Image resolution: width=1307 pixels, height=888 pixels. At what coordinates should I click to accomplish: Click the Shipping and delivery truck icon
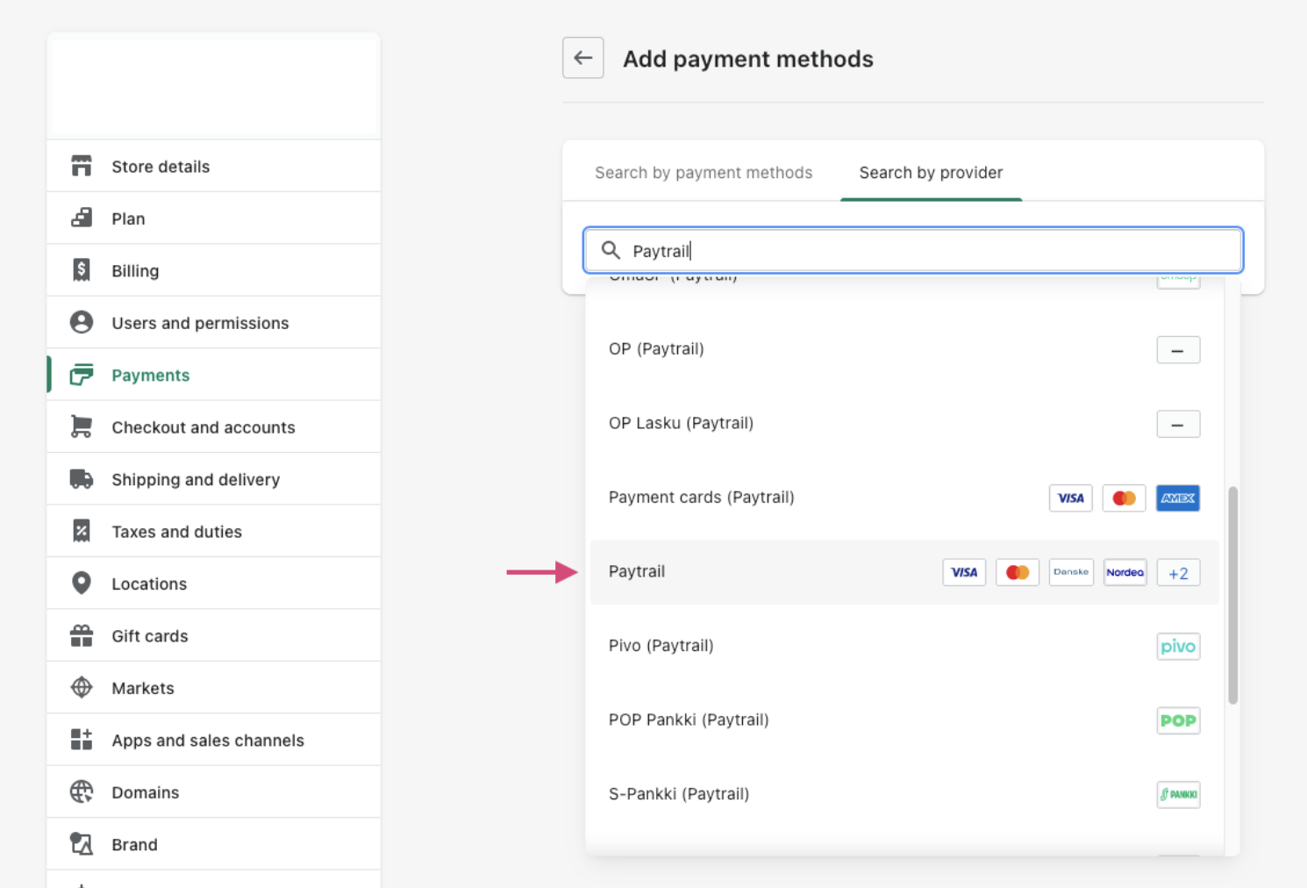click(82, 479)
